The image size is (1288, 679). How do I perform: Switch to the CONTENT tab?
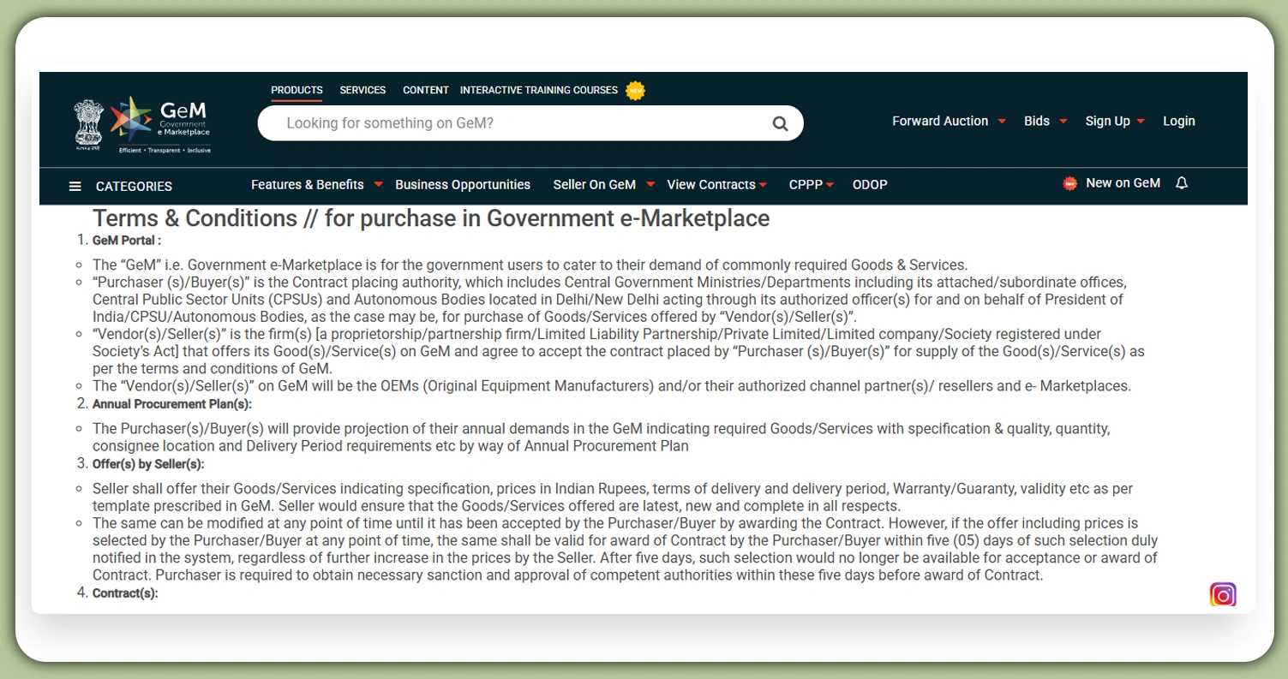425,90
